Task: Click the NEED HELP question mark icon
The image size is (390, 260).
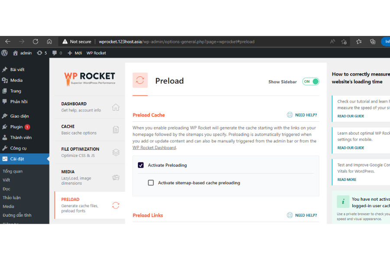Action: pyautogui.click(x=289, y=115)
